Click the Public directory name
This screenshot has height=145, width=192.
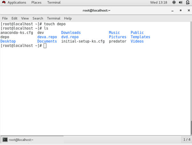click(x=137, y=32)
